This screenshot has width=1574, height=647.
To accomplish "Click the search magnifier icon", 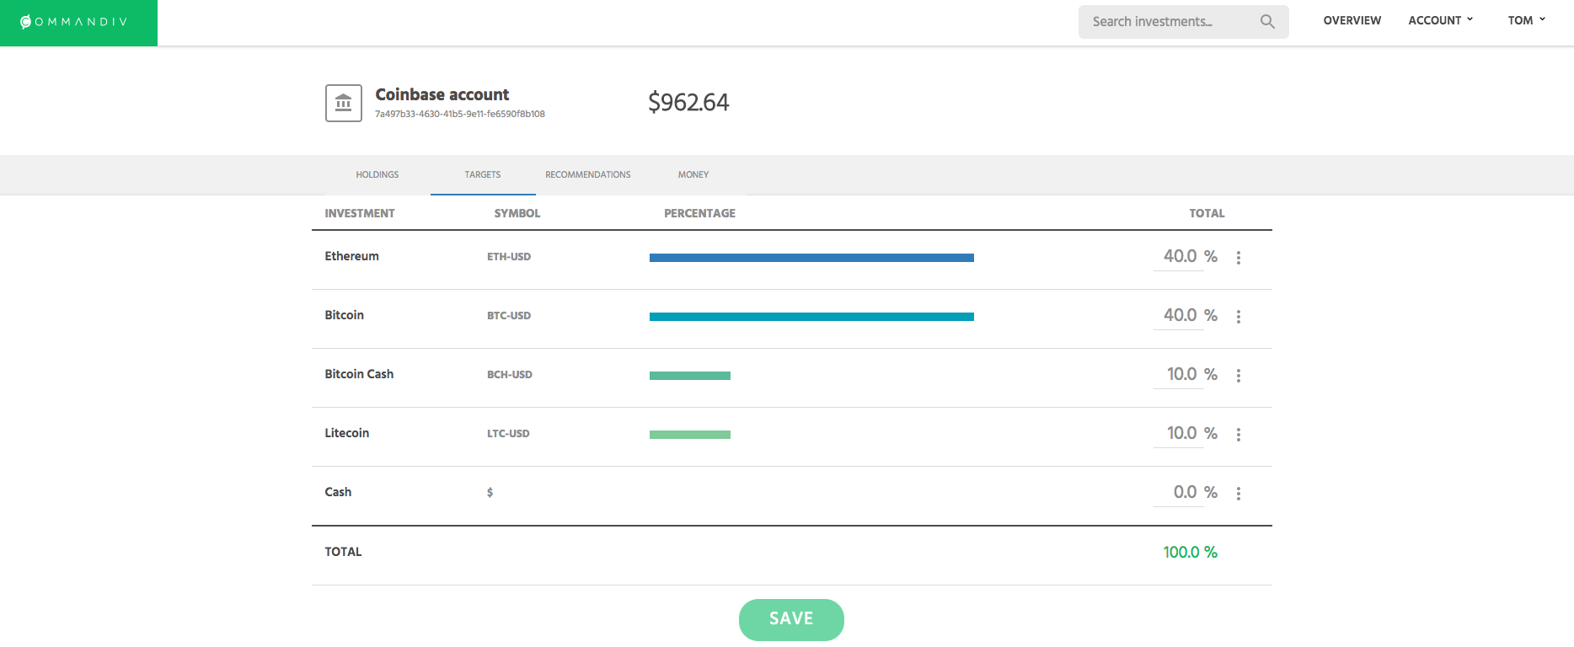I will [1267, 22].
